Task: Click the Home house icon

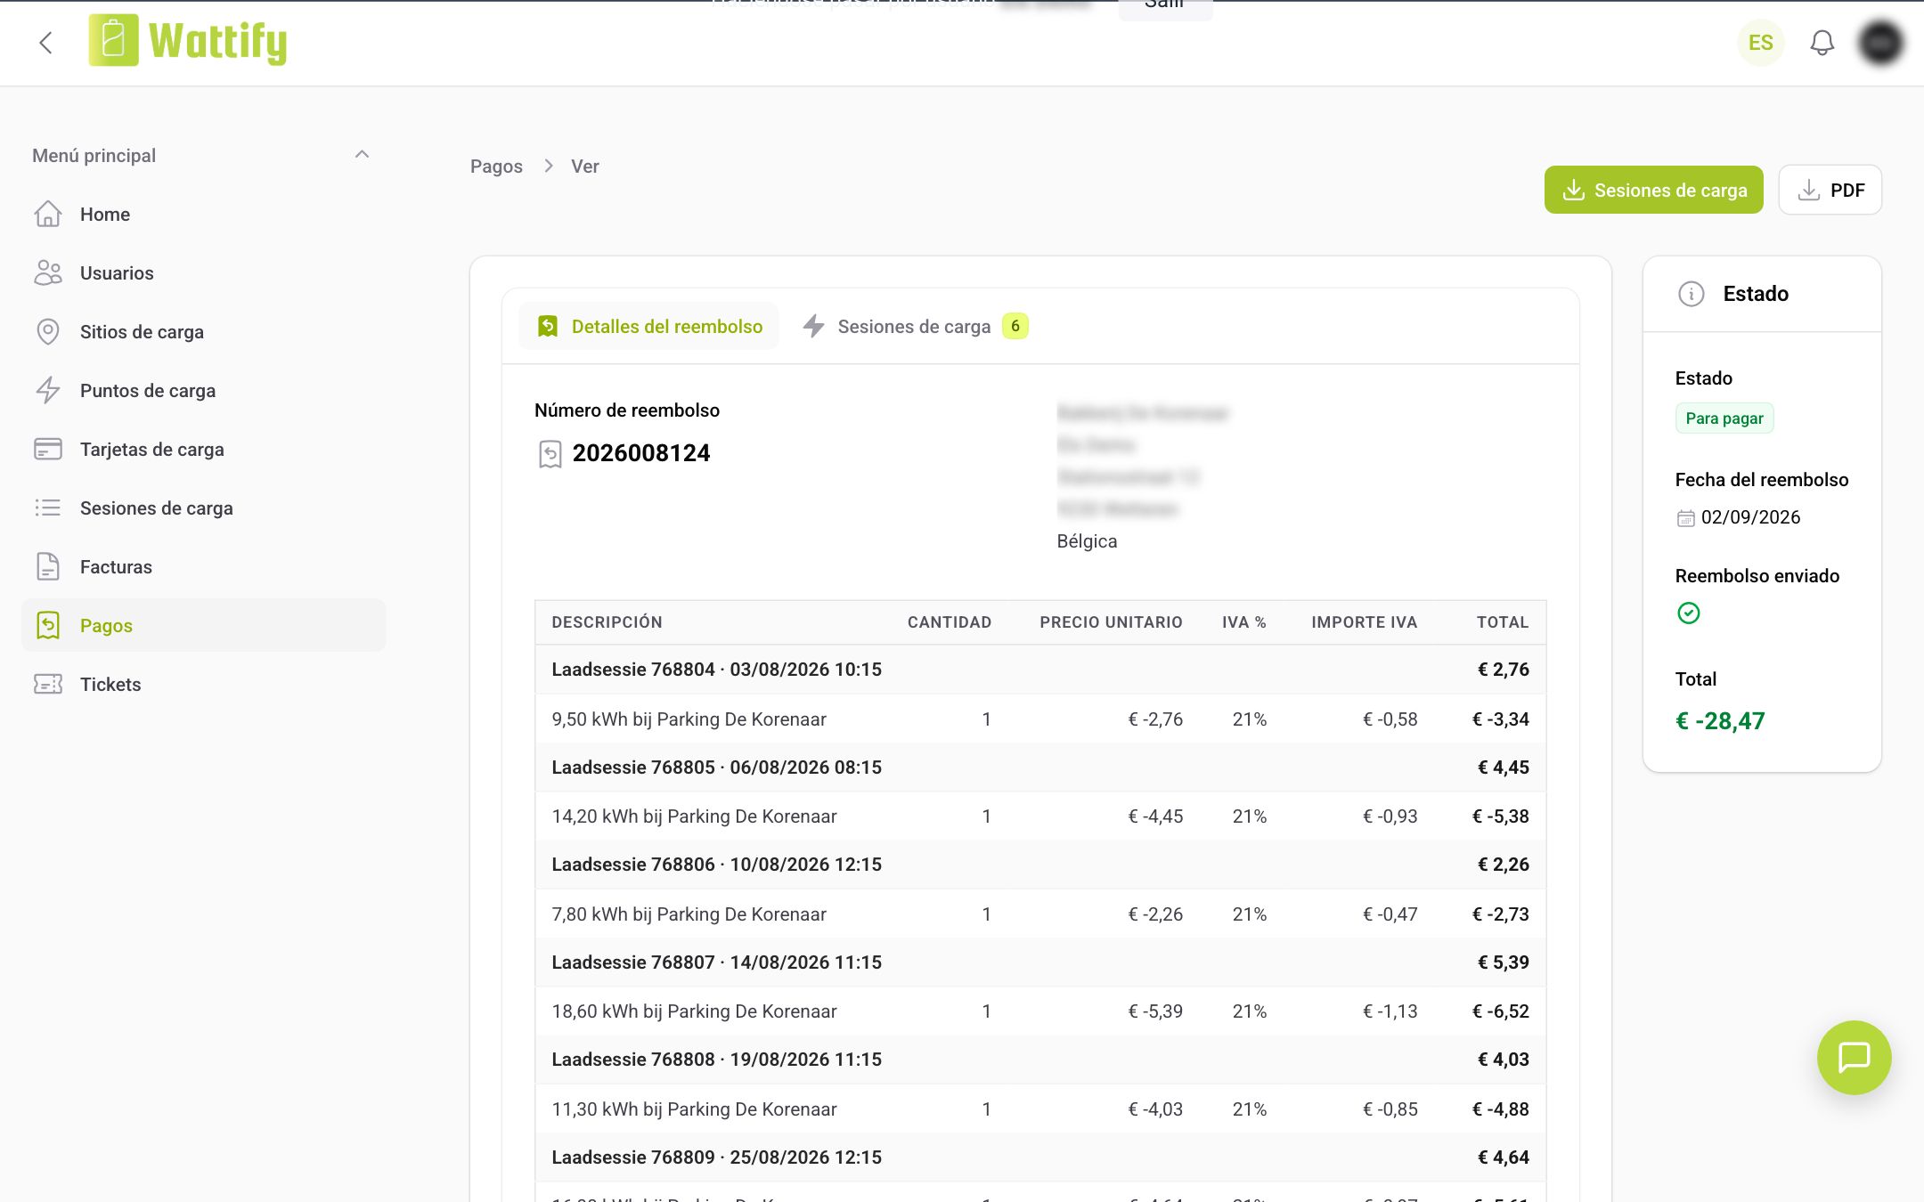Action: click(48, 215)
